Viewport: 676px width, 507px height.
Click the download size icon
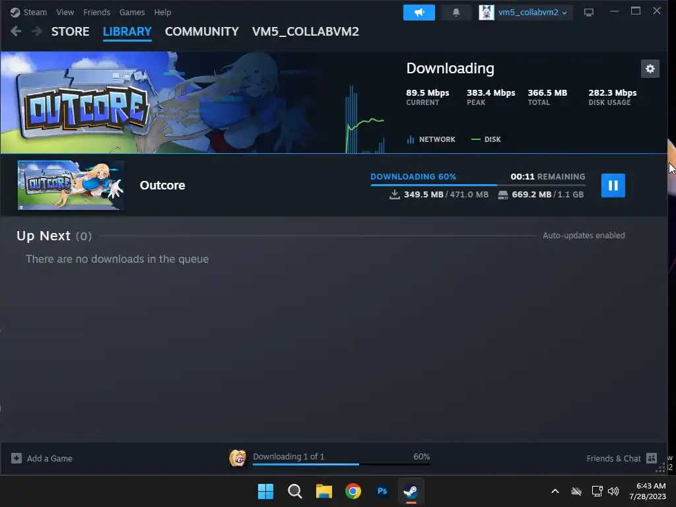(394, 195)
